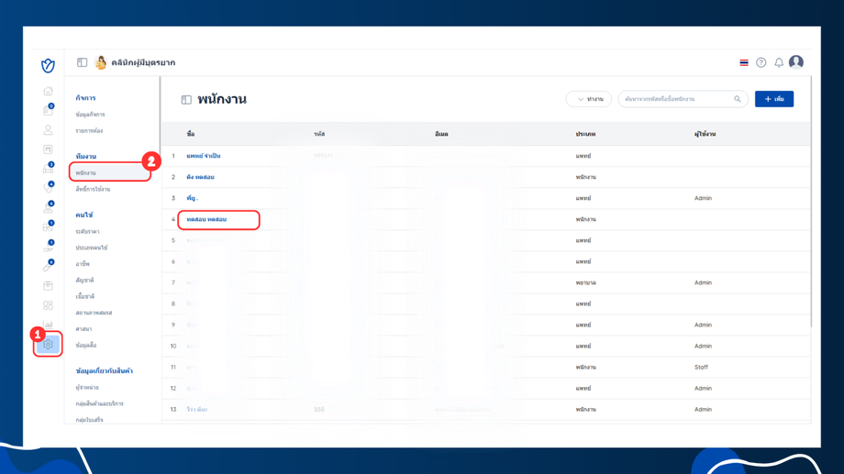Change language via the Thai flag icon
This screenshot has height=474, width=844.
click(x=744, y=63)
